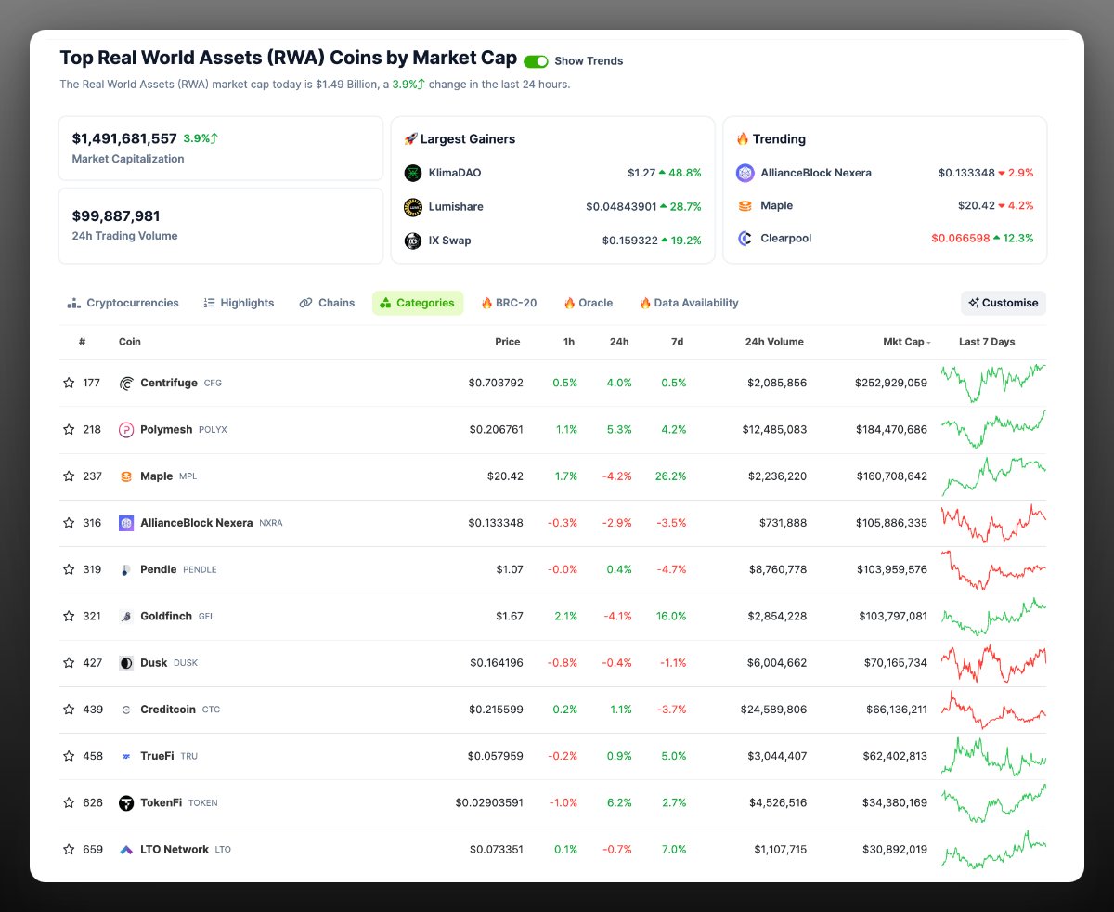
Task: Open IX Swap from Largest Gainers
Action: tap(449, 241)
